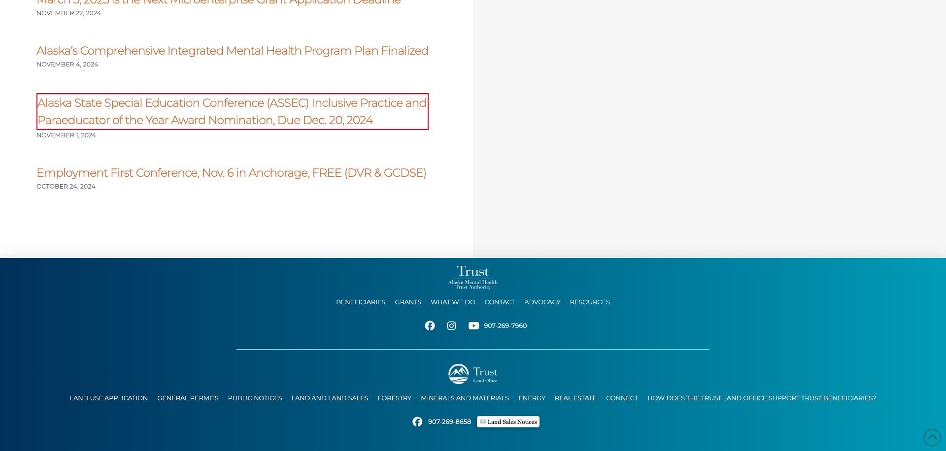Select the Advocacy footer link
Screen dimensions: 946x451
pos(542,302)
